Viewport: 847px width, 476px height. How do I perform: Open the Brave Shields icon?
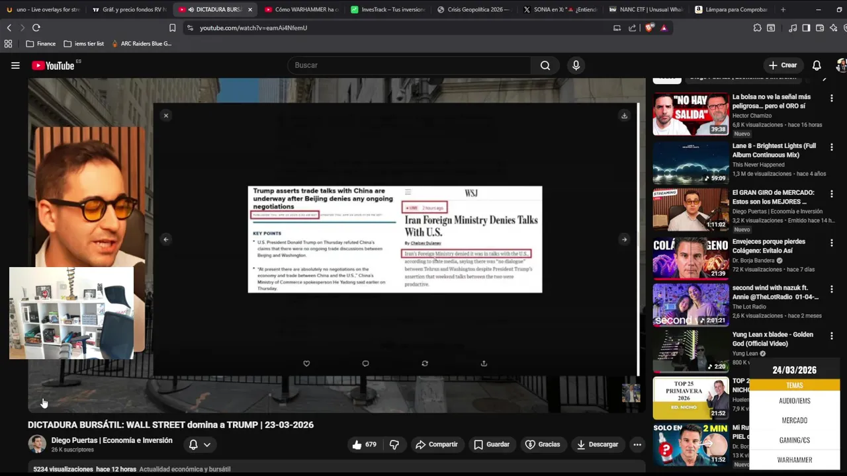(648, 28)
